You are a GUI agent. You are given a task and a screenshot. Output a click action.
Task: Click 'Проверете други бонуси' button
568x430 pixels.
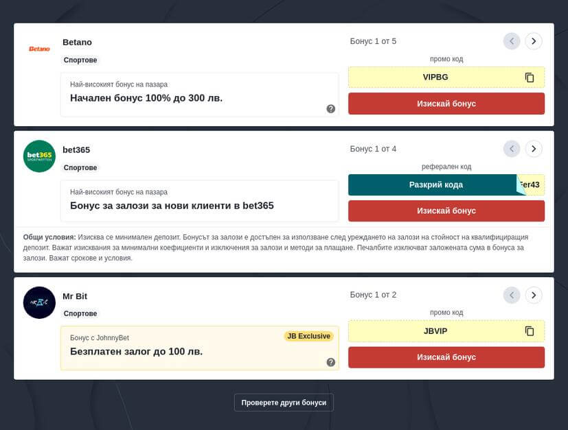coord(284,403)
